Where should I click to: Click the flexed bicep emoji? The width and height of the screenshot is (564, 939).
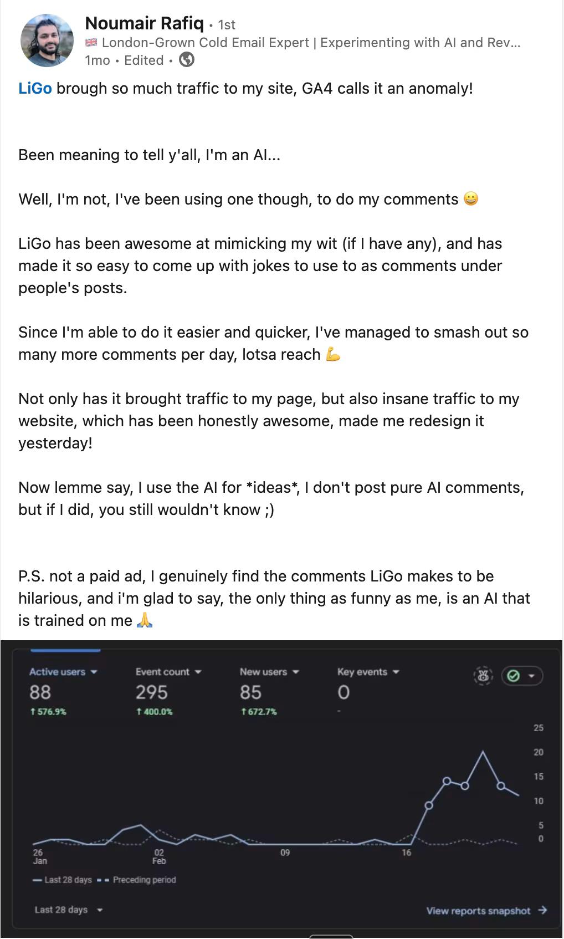pos(332,354)
